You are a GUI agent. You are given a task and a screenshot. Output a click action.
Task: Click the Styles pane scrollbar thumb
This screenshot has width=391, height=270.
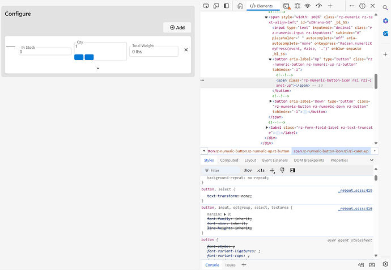coord(376,178)
